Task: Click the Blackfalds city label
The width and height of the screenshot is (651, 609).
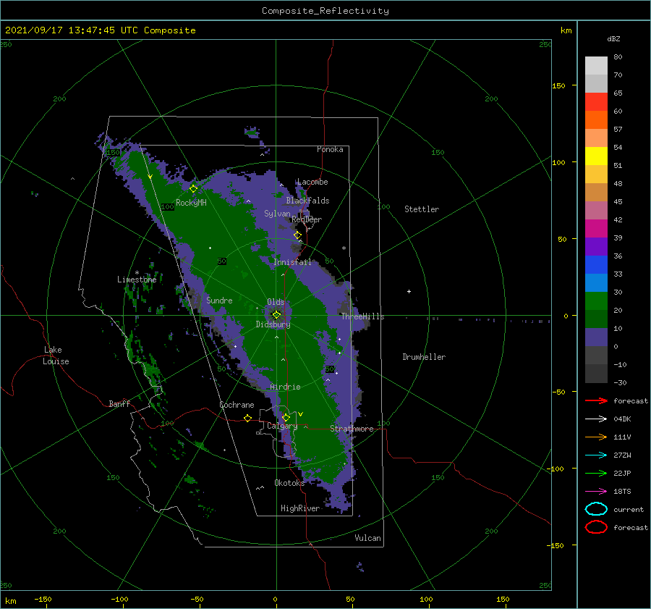Action: [x=307, y=201]
